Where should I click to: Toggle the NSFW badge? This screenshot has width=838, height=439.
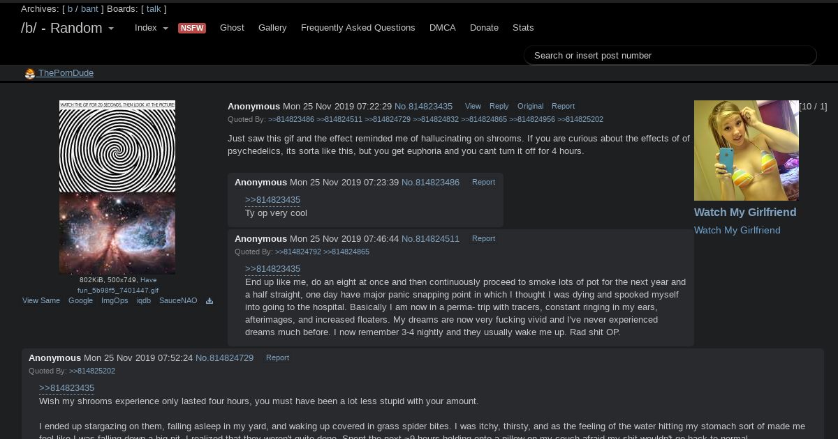pyautogui.click(x=192, y=28)
